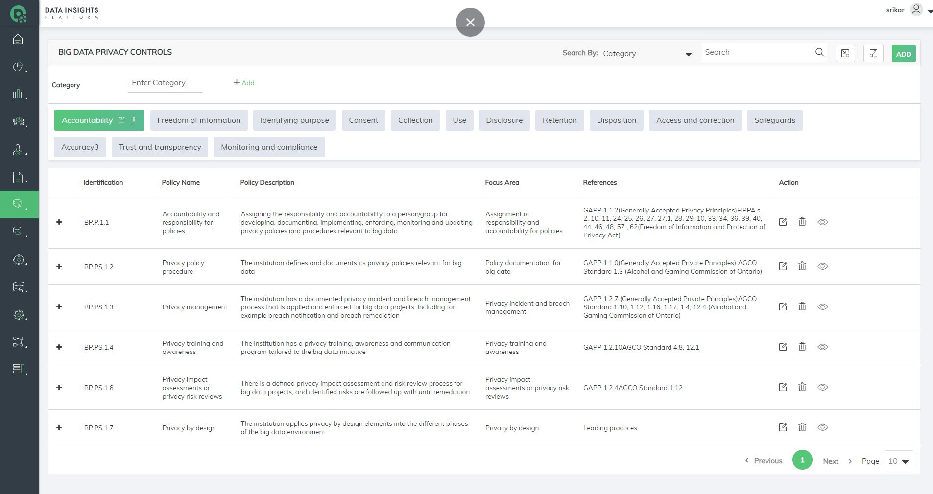View BP.PS.1.6 via eye icon
The height and width of the screenshot is (494, 933).
click(823, 387)
